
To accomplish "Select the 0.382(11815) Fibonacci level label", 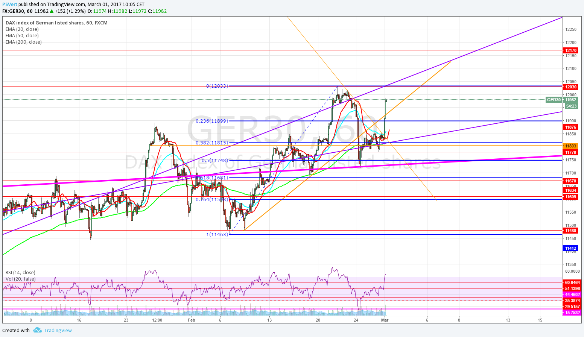I will [x=212, y=143].
